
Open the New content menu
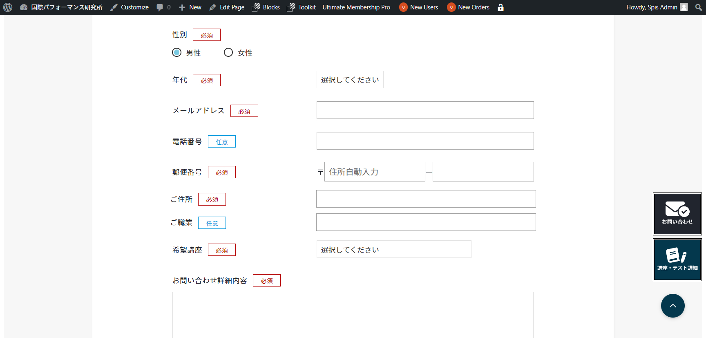point(190,7)
